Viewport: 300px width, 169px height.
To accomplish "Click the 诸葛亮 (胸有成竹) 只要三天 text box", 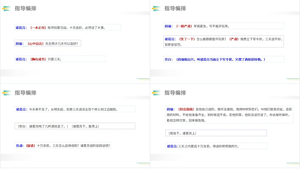I will 60,59.
